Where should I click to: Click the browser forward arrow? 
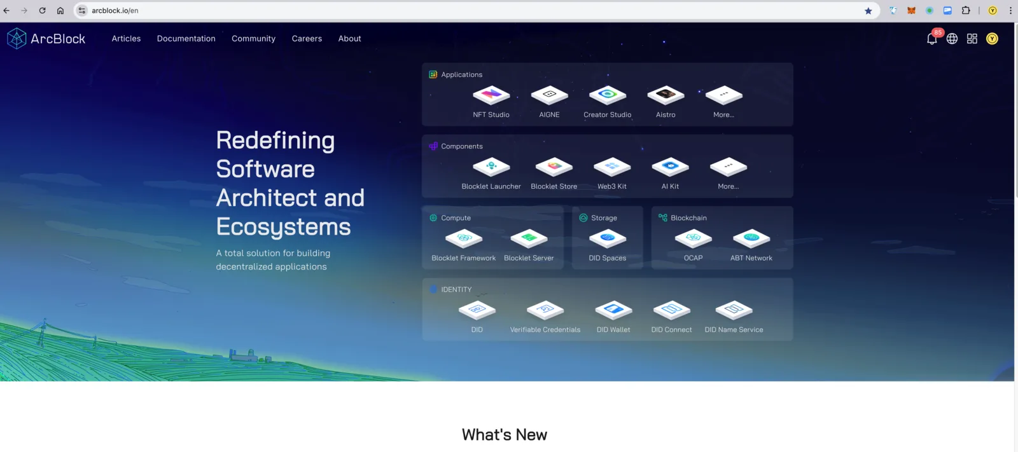(x=24, y=10)
